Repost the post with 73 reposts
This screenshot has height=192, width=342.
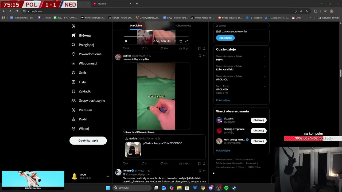coord(145,49)
